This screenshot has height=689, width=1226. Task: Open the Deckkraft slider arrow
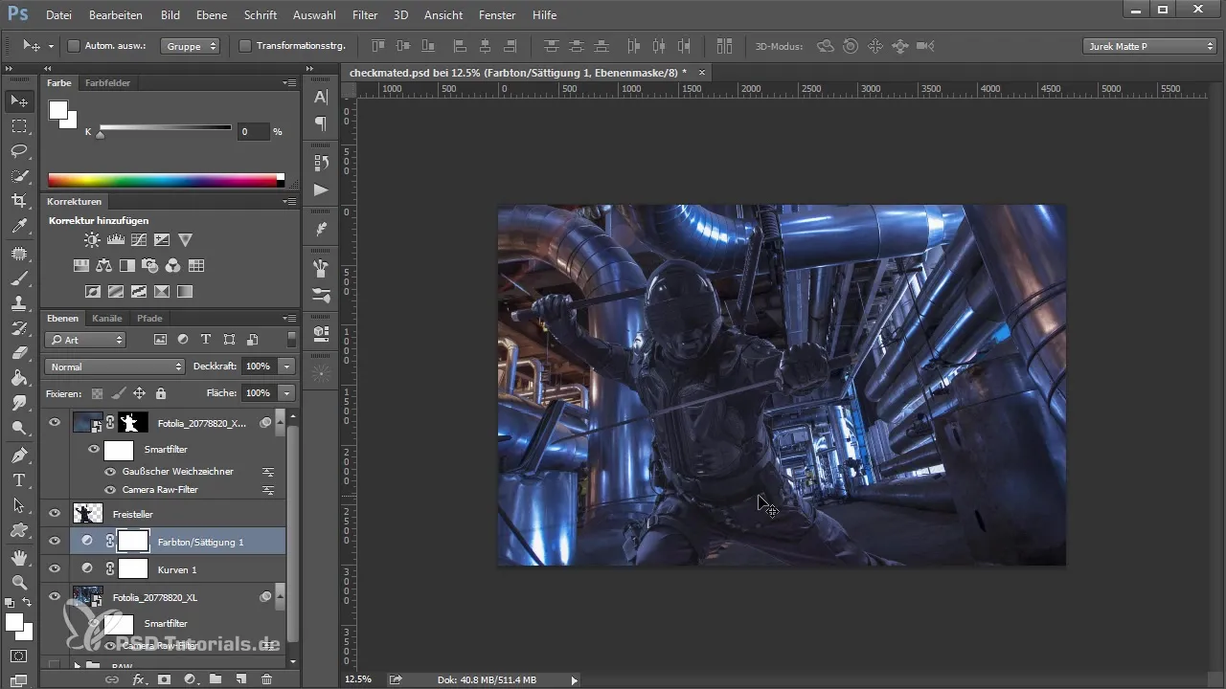pyautogui.click(x=286, y=367)
